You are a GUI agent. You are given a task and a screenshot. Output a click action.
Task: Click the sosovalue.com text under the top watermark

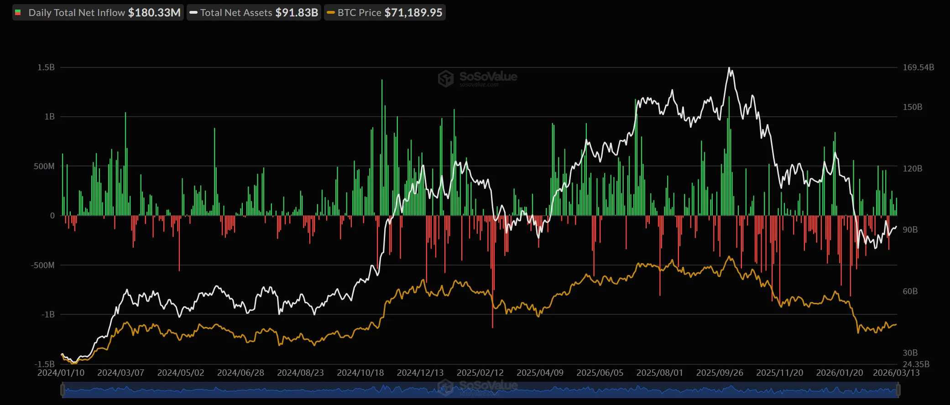tap(479, 85)
